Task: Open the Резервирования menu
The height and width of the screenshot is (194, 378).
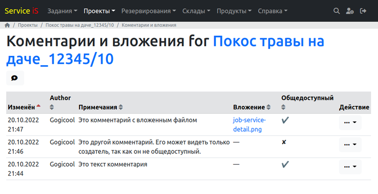Action: point(148,11)
